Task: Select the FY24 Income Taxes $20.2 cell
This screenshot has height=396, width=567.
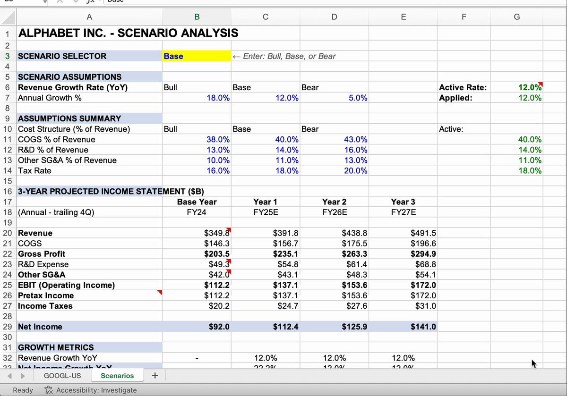Action: [197, 305]
